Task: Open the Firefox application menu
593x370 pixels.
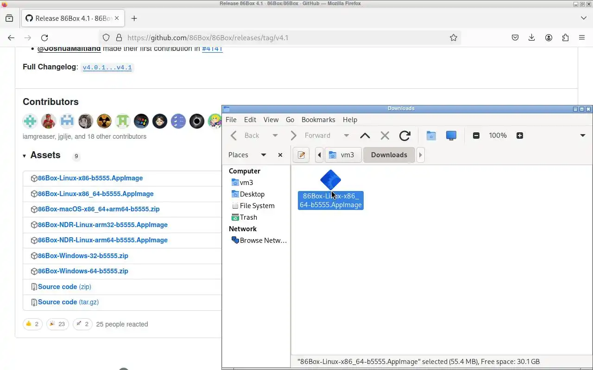Action: pyautogui.click(x=582, y=38)
